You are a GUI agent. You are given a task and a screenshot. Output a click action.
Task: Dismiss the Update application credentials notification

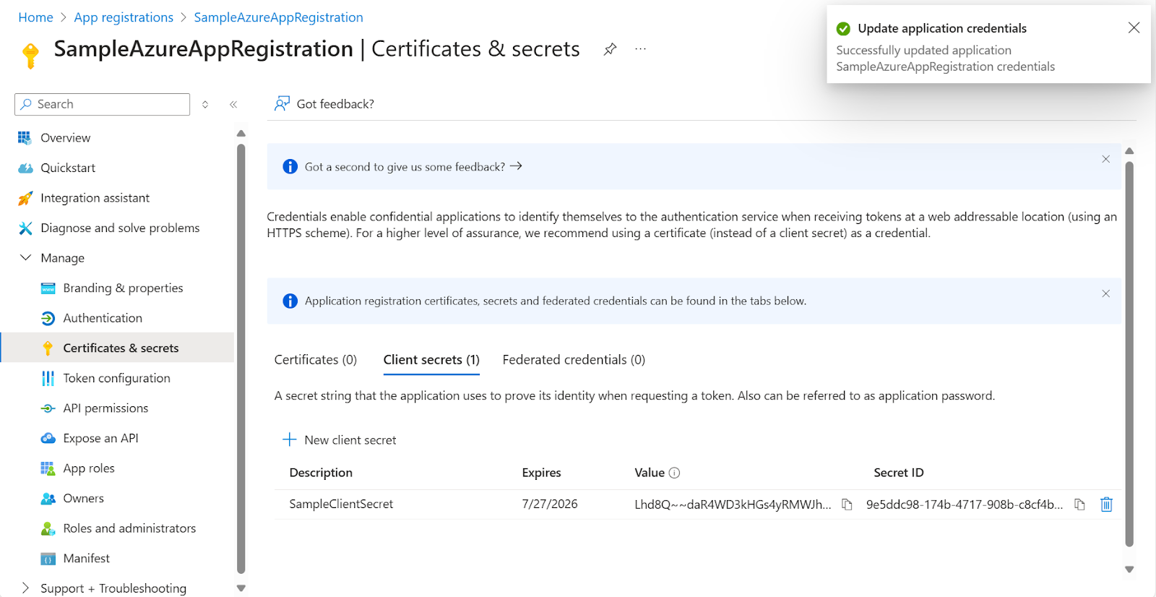click(x=1134, y=28)
